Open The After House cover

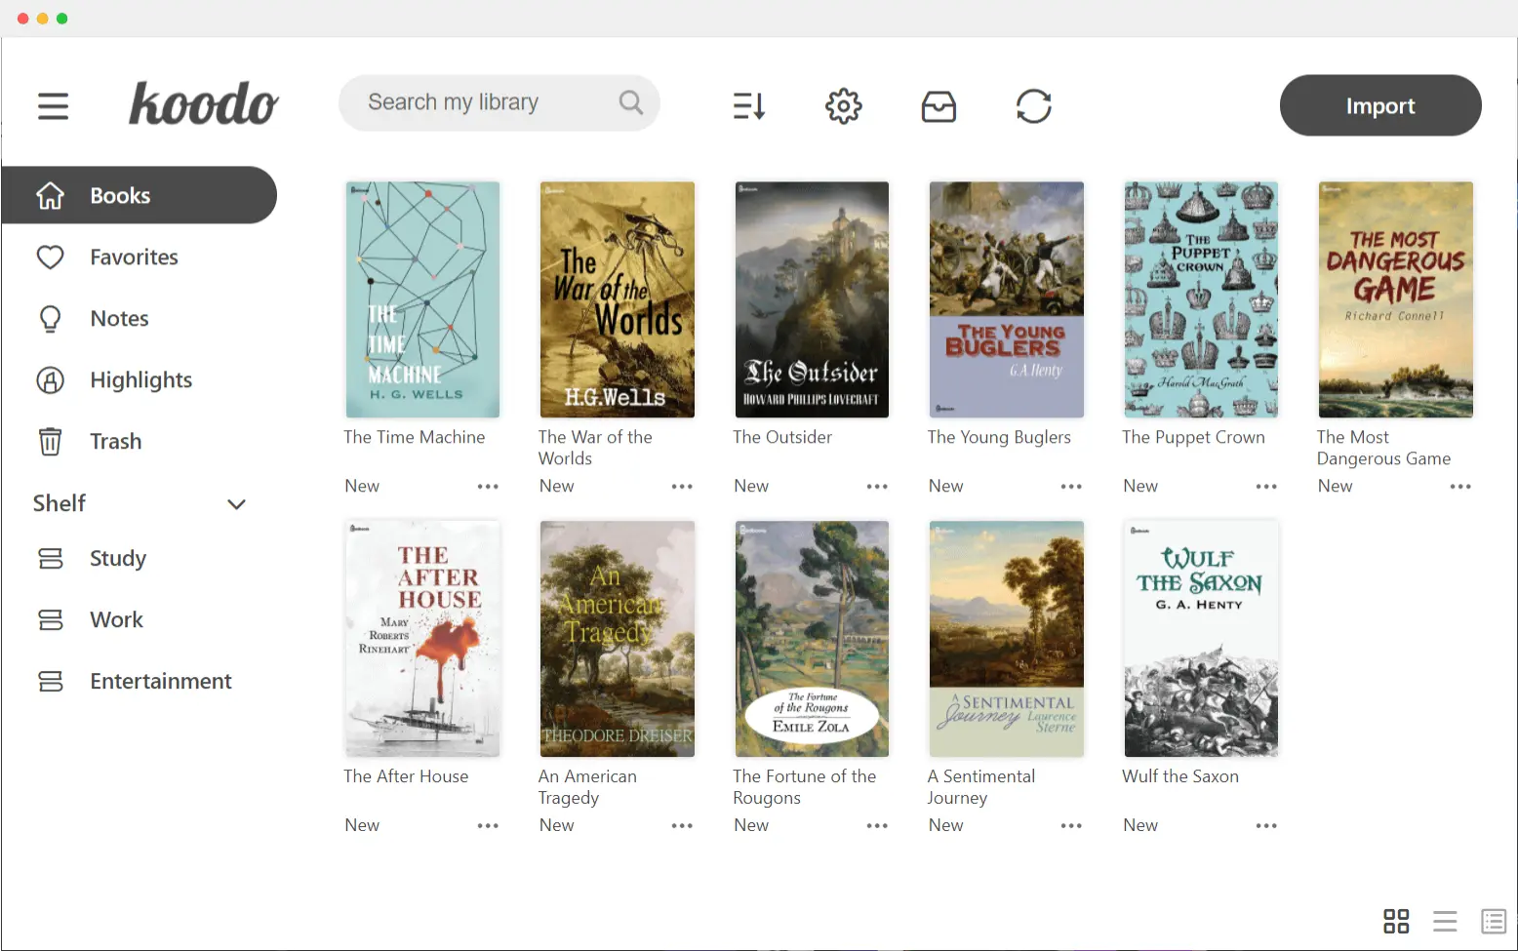(422, 639)
